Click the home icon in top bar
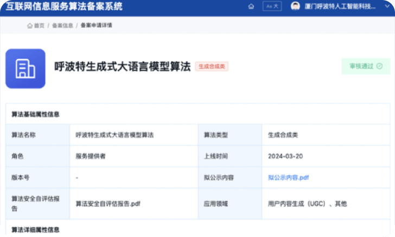The image size is (395, 237). [251, 6]
